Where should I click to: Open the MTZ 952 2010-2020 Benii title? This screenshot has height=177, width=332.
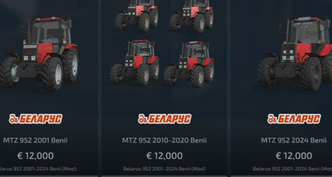click(164, 140)
